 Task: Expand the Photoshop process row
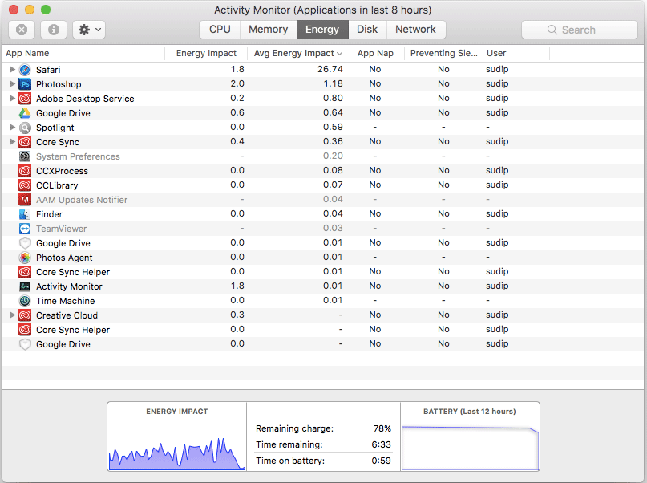[x=12, y=83]
